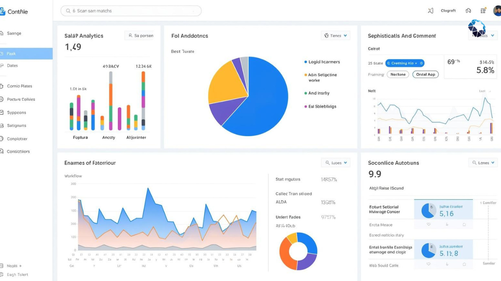
Task: Open Sypoeons in the sidebar
Action: [16, 112]
